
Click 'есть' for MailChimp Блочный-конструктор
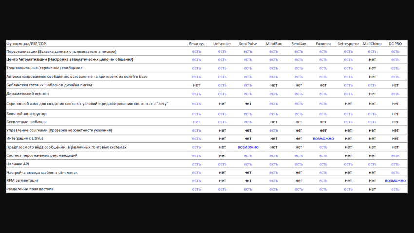[x=372, y=114]
